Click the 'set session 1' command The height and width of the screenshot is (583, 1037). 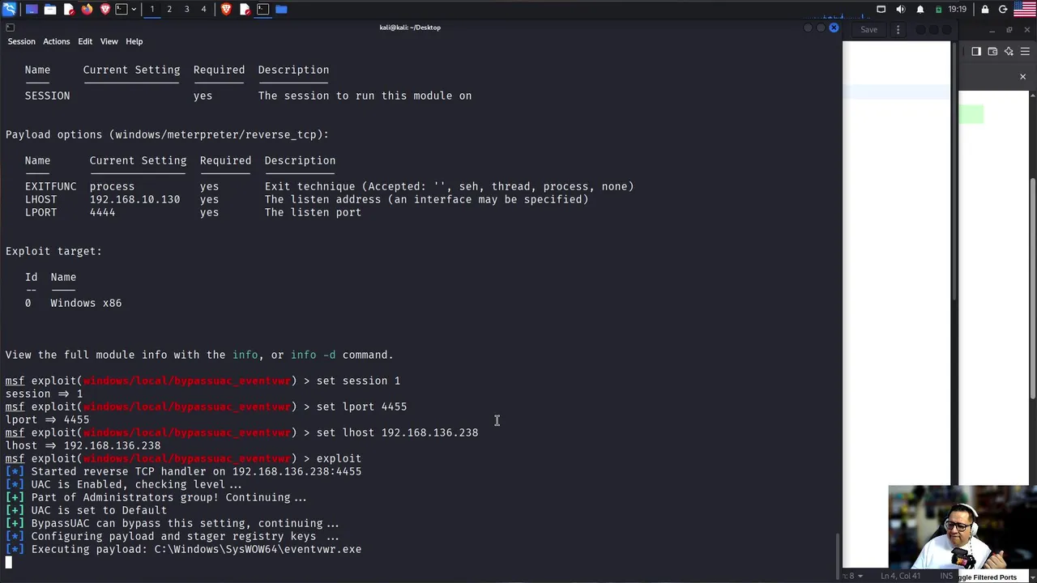358,381
